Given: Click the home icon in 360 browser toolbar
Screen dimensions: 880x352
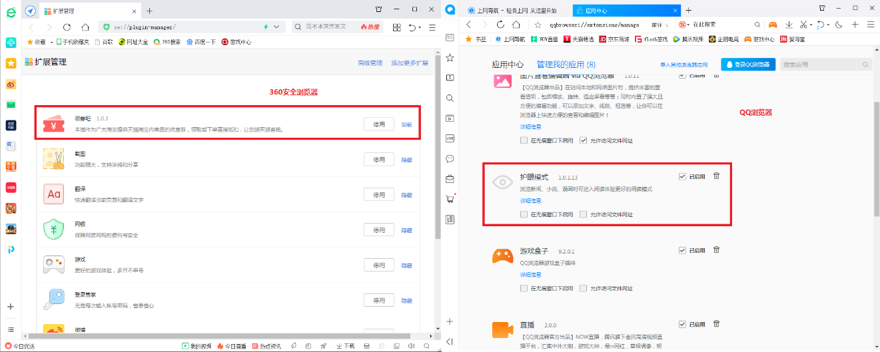Looking at the screenshot, I should pos(85,27).
